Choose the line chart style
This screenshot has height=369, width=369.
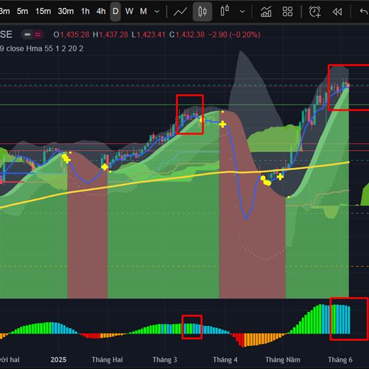pyautogui.click(x=180, y=12)
